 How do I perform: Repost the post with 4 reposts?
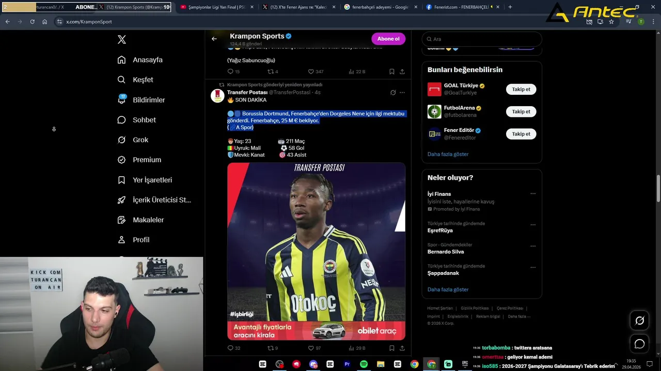(273, 72)
